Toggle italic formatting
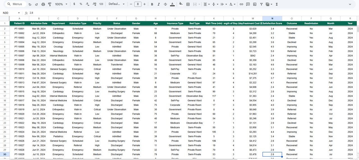 coord(158,4)
